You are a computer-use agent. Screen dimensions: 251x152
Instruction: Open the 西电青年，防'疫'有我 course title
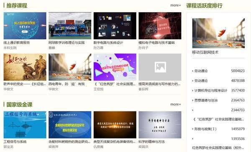[67, 84]
